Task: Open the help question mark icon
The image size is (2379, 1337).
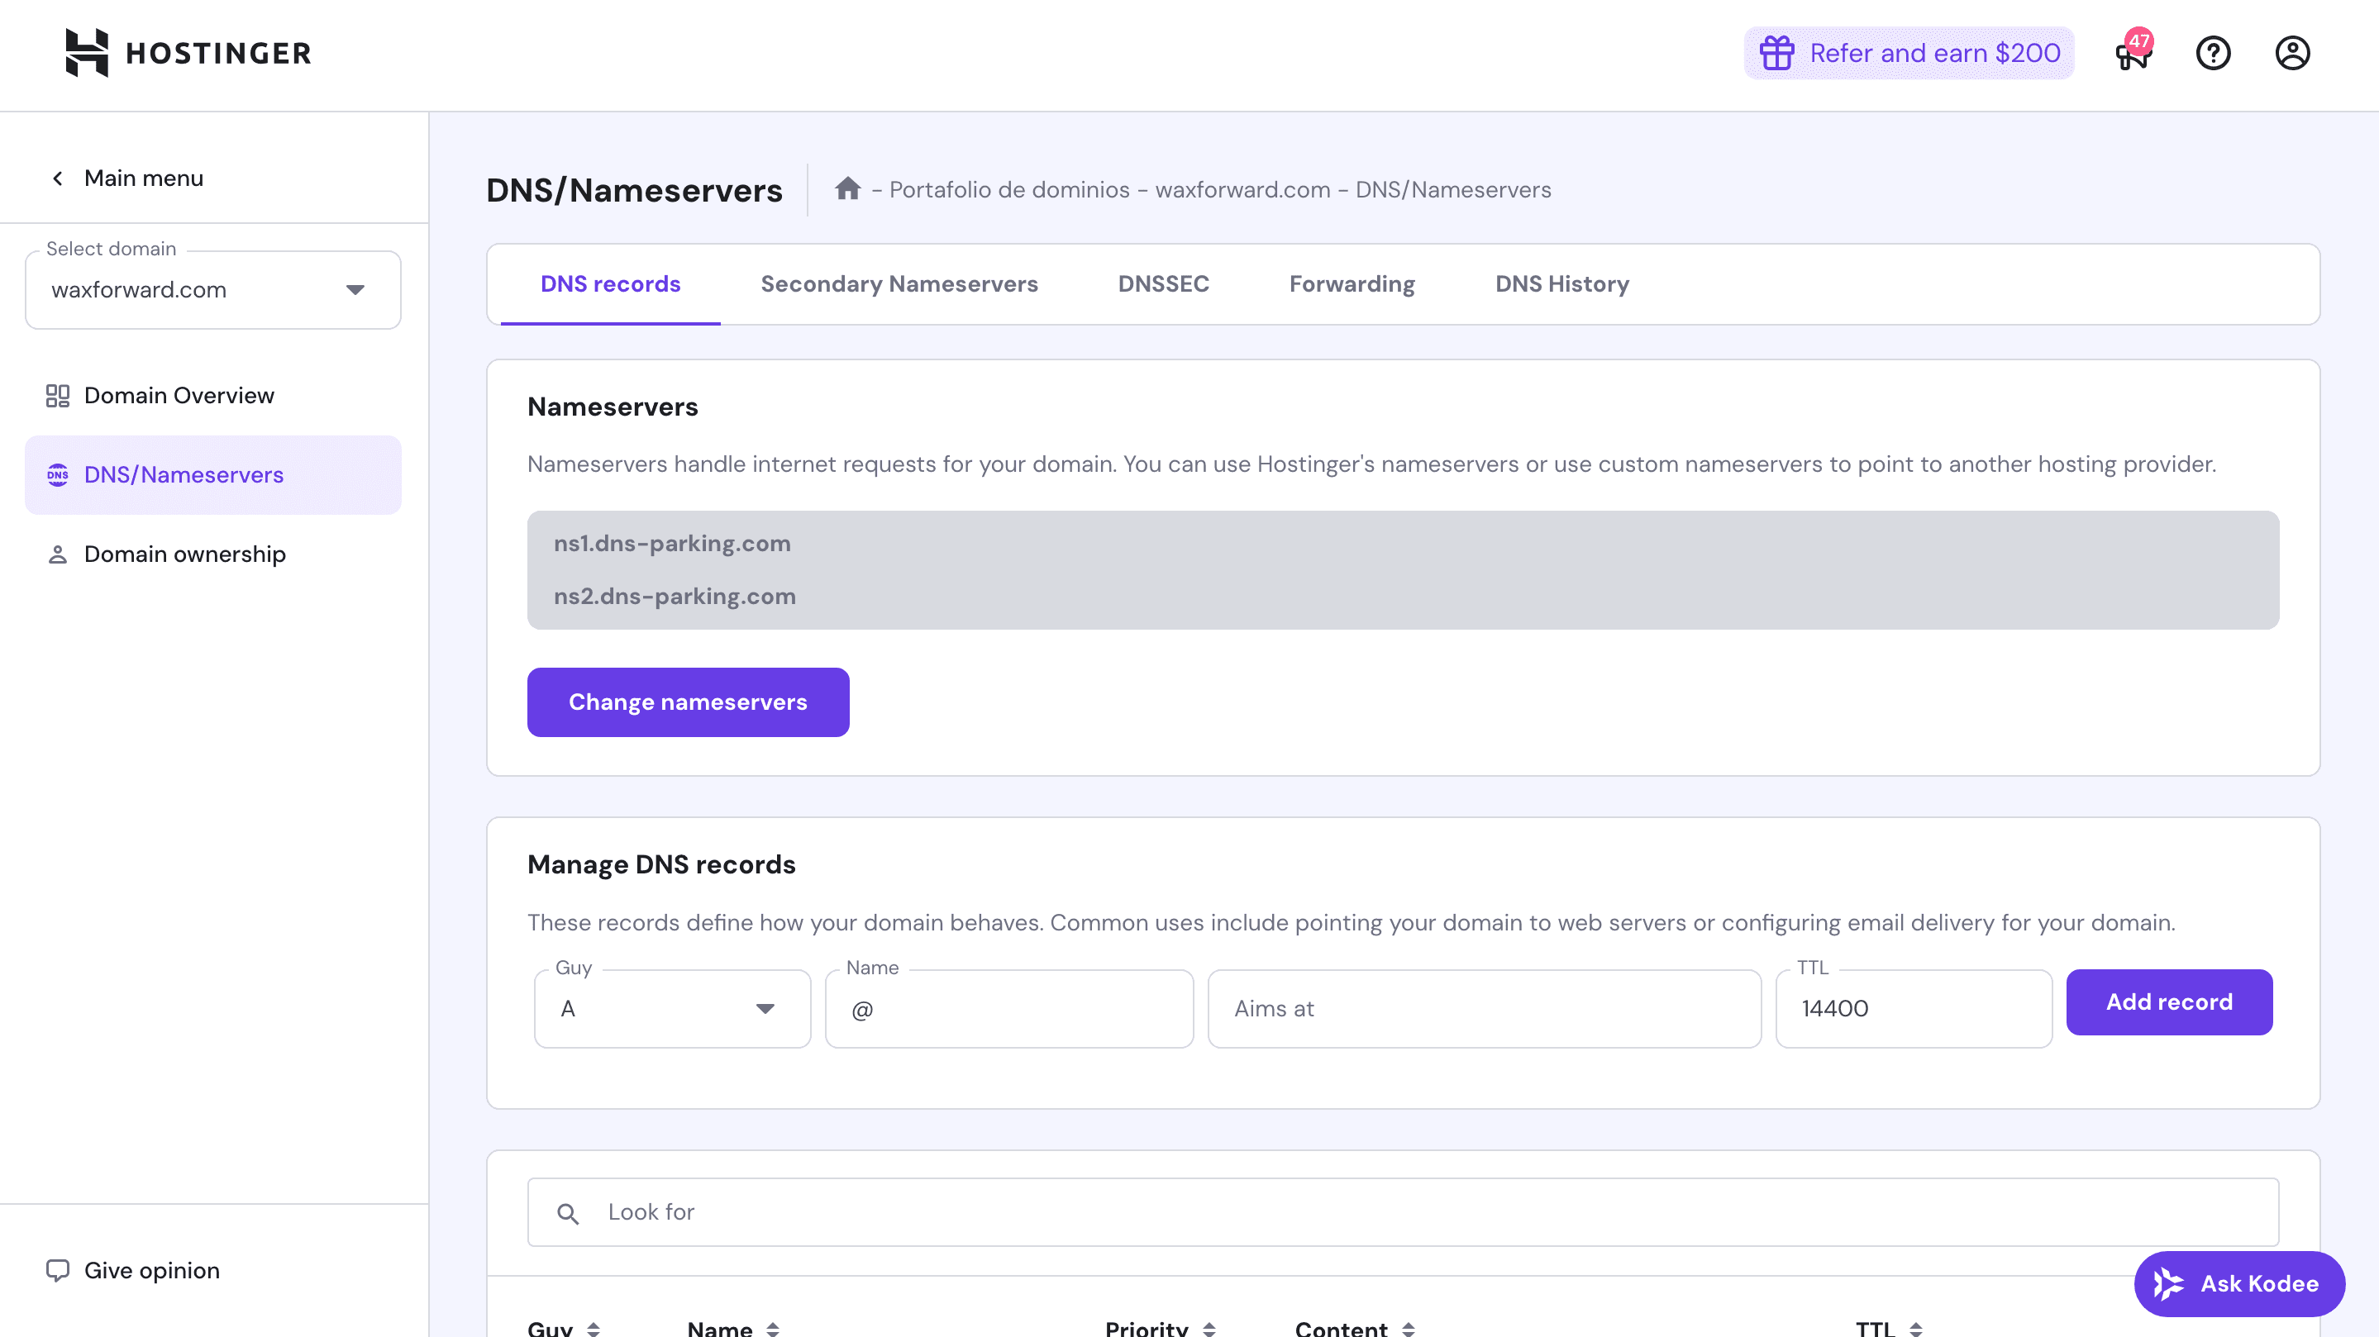Action: coord(2213,54)
